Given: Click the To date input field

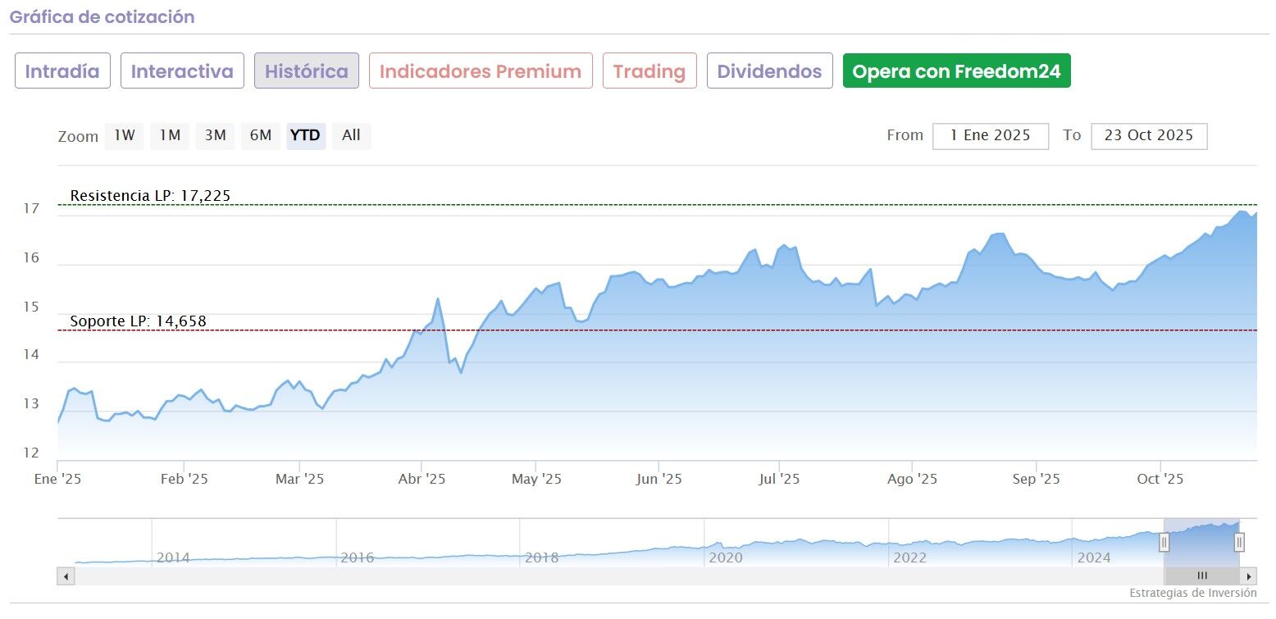Looking at the screenshot, I should tap(1148, 136).
